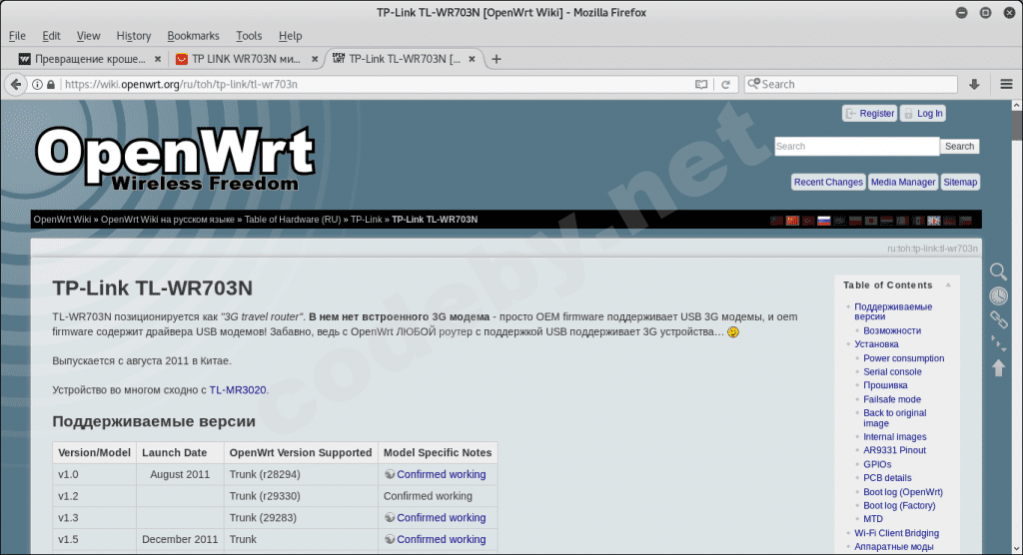Open the Bookmarks menu
This screenshot has height=555, width=1023.
193,36
